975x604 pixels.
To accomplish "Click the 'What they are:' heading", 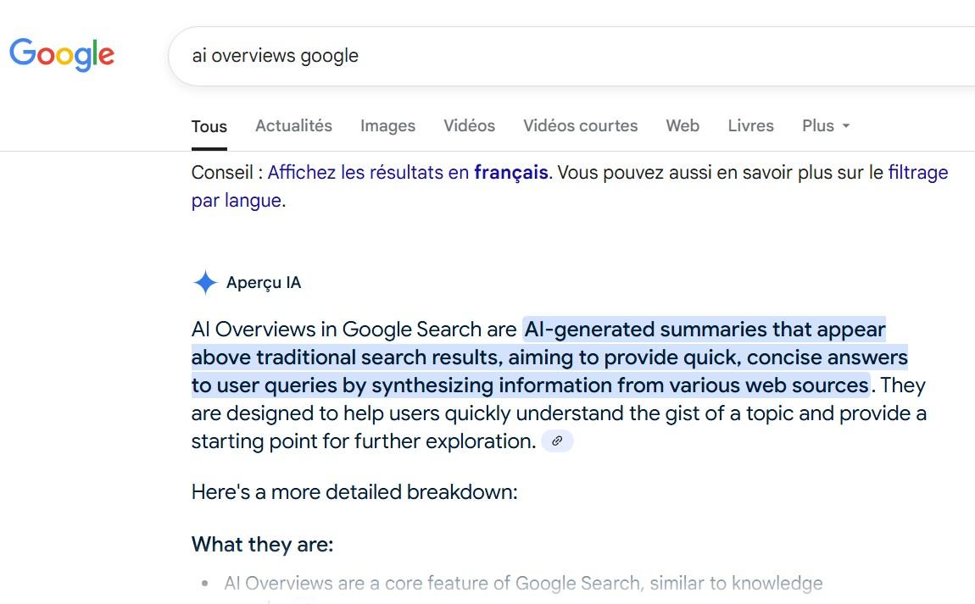I will click(262, 545).
